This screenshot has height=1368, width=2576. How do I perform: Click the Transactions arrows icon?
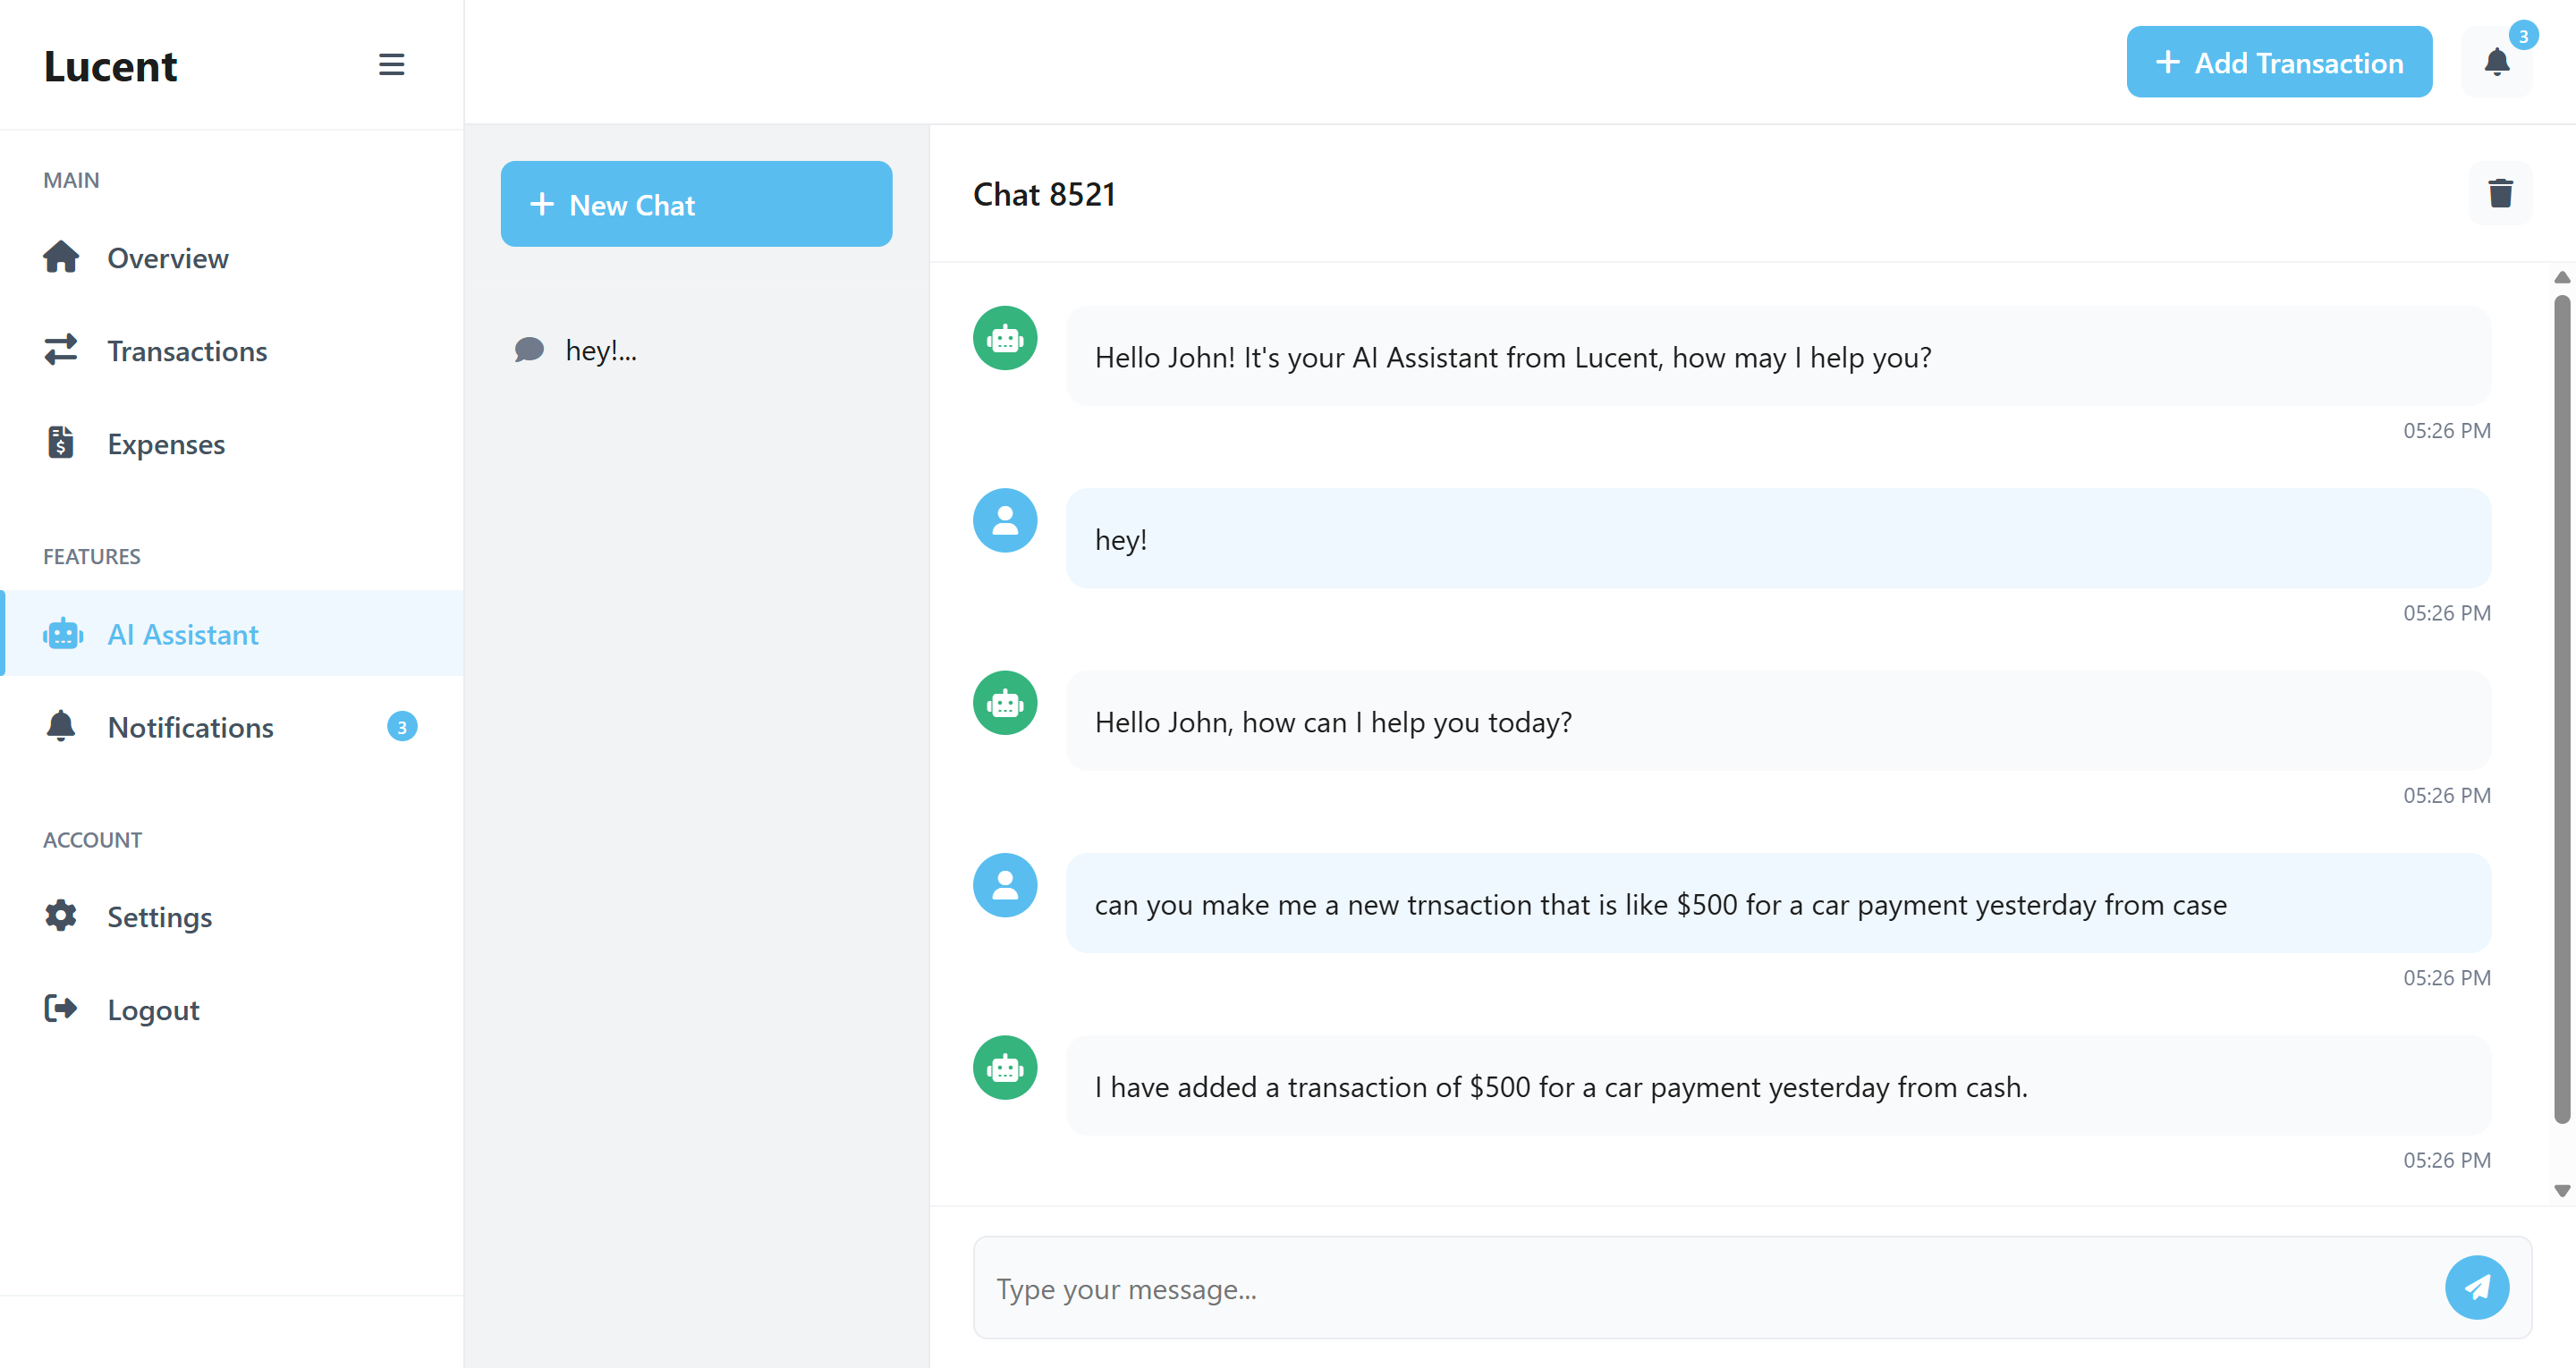coord(61,350)
